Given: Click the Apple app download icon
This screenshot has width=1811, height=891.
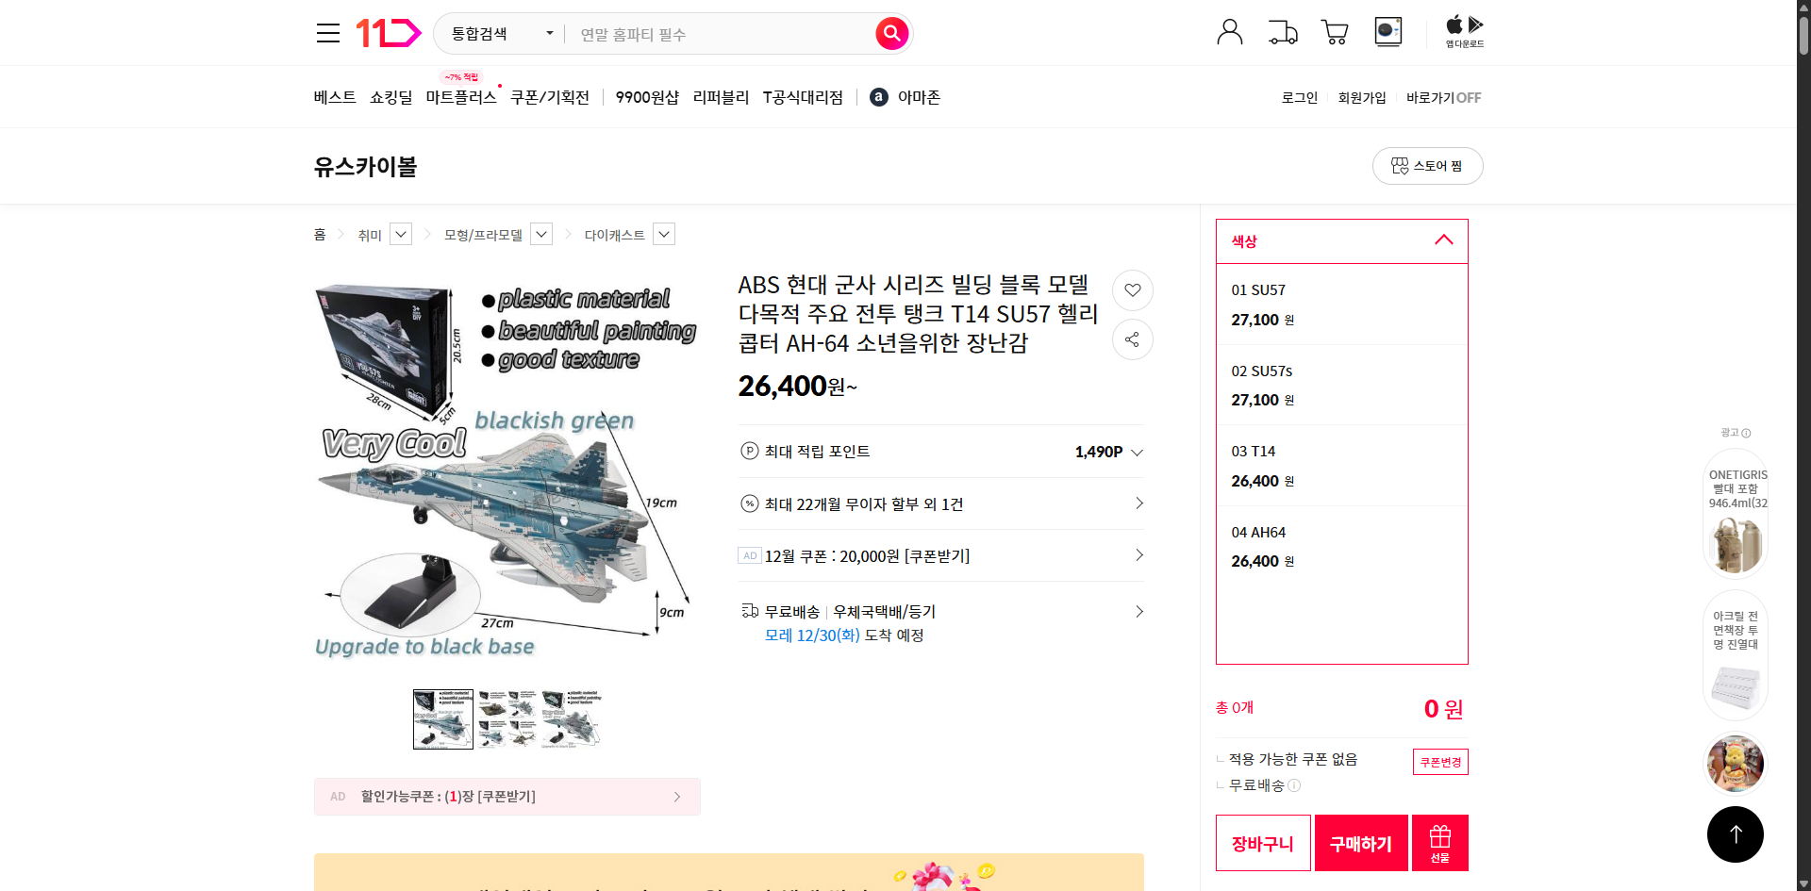Looking at the screenshot, I should [x=1454, y=25].
